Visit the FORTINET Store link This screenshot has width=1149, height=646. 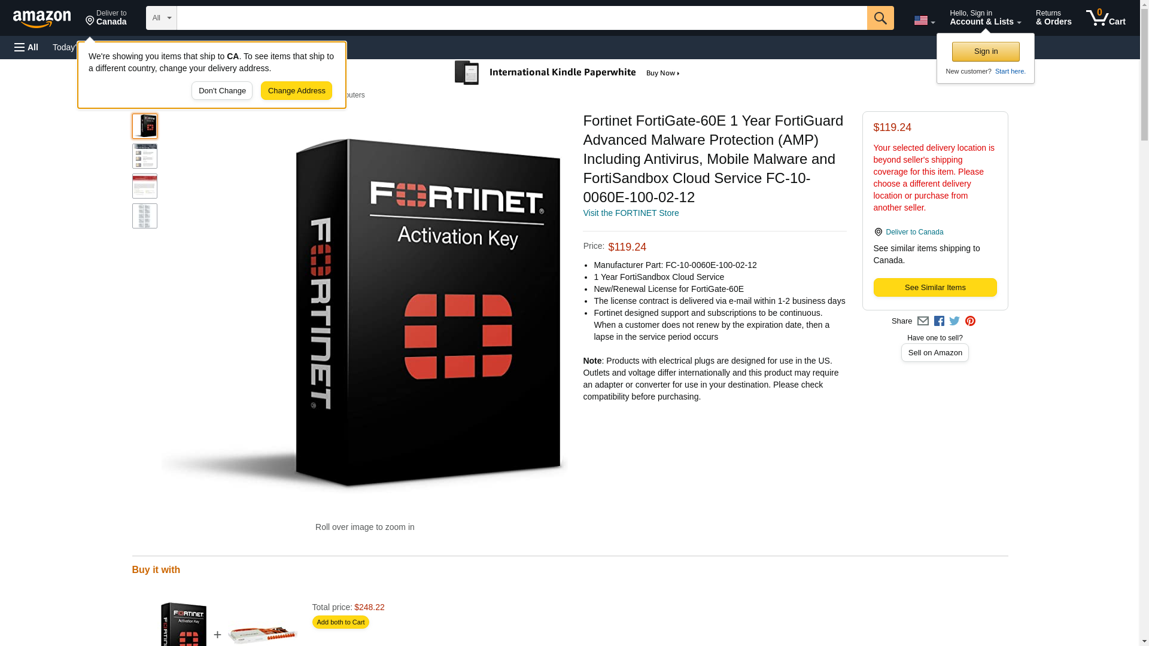(x=631, y=213)
